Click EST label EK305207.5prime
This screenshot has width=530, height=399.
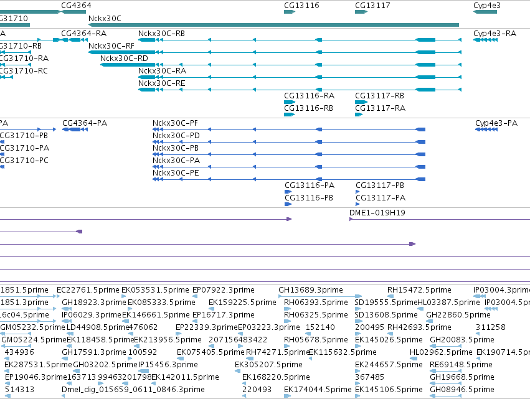click(268, 365)
